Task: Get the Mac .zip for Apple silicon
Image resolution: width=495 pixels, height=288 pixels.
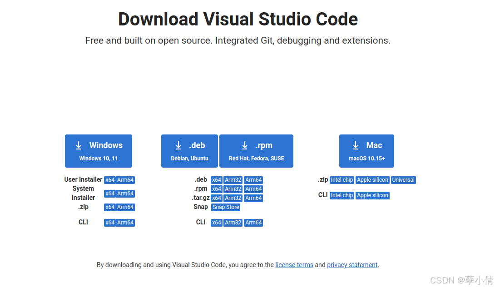Action: (x=372, y=180)
